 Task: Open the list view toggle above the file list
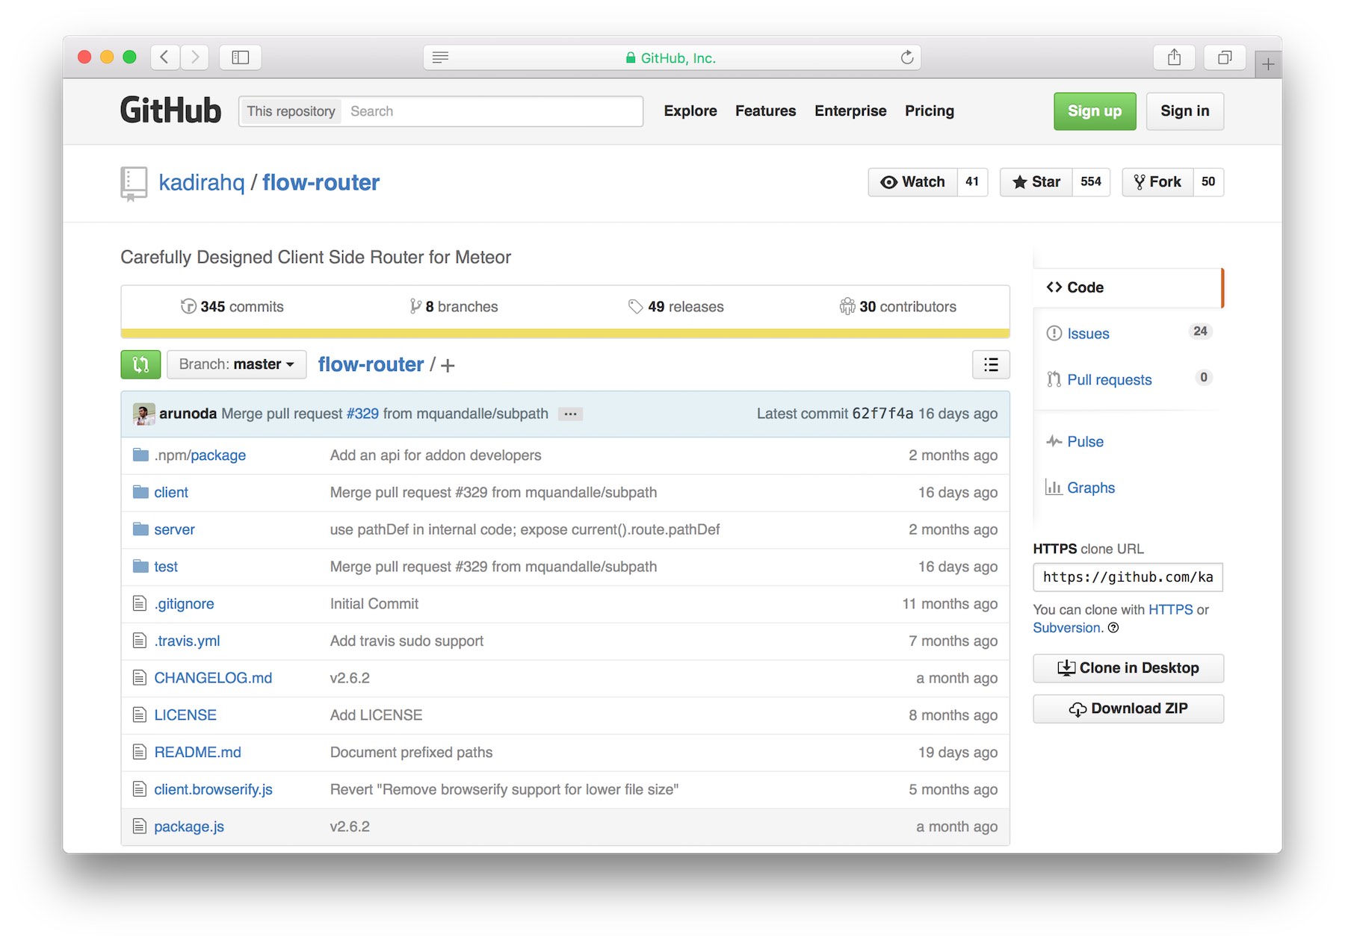pos(990,364)
